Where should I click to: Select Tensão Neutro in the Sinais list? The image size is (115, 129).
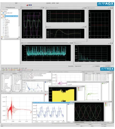(x=5, y=78)
